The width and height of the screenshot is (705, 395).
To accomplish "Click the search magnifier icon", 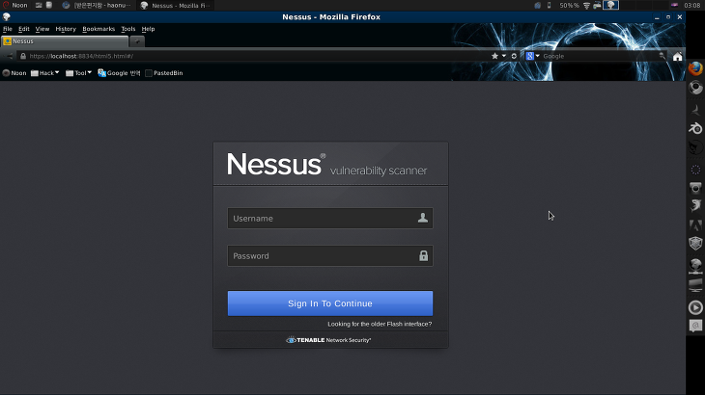I will [662, 56].
